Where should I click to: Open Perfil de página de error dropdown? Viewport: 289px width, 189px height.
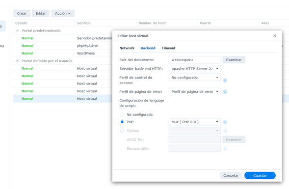(x=195, y=92)
